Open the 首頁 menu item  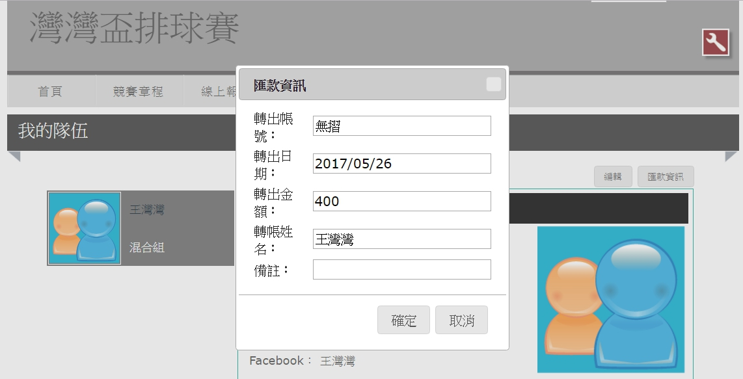pos(50,92)
